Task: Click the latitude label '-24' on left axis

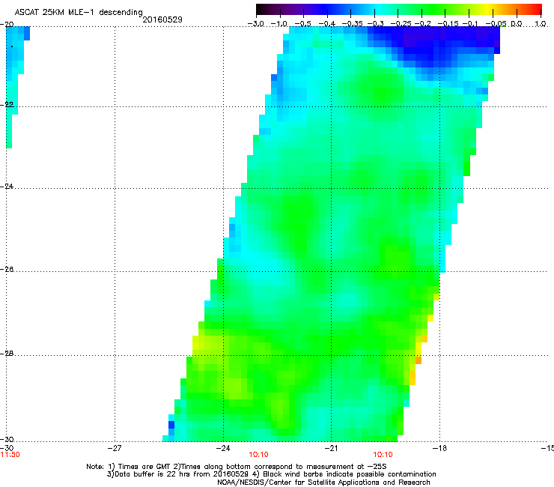Action: [x=7, y=186]
